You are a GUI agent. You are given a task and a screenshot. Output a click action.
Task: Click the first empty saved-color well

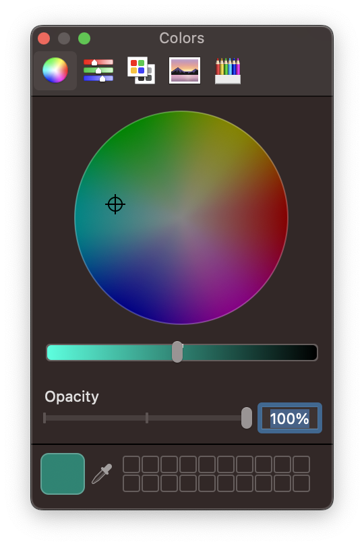(131, 464)
